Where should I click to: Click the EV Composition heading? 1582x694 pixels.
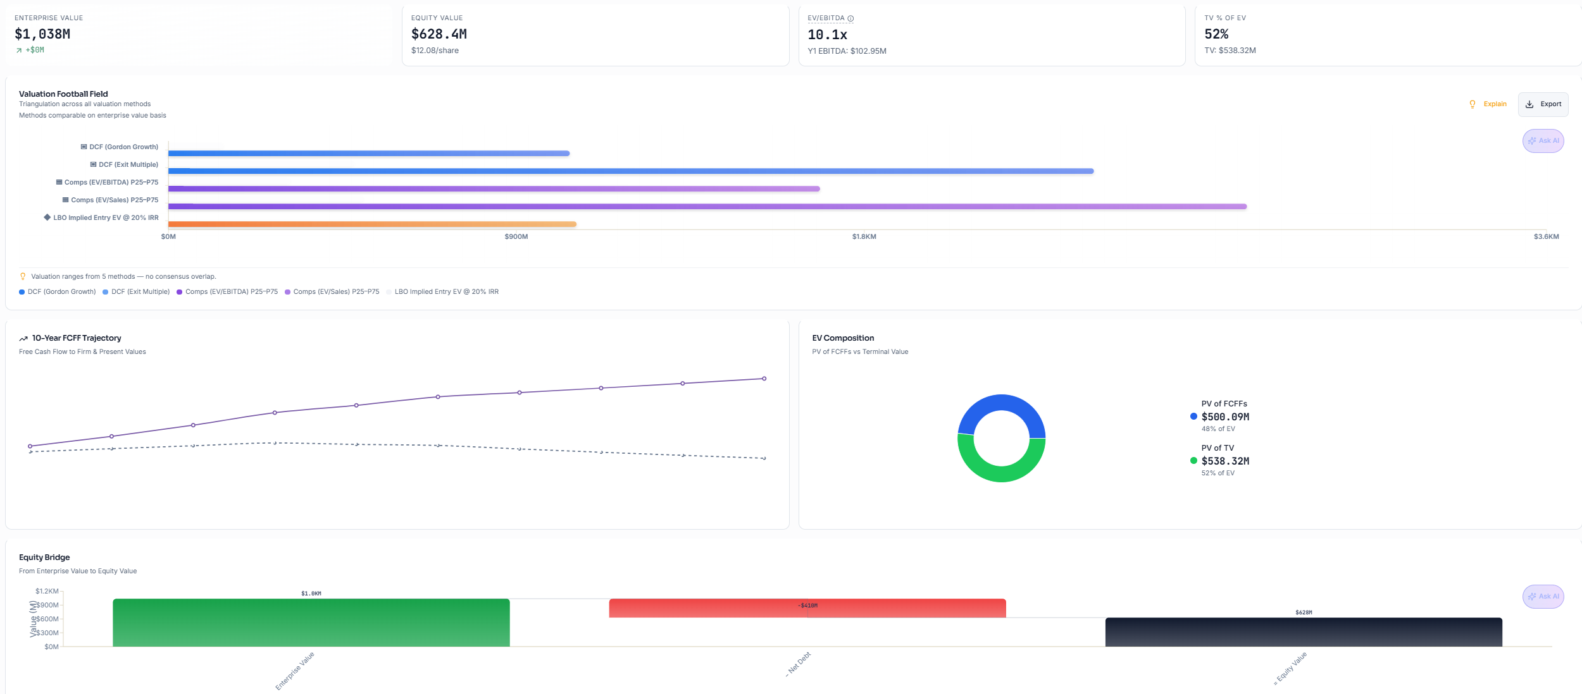coord(843,339)
